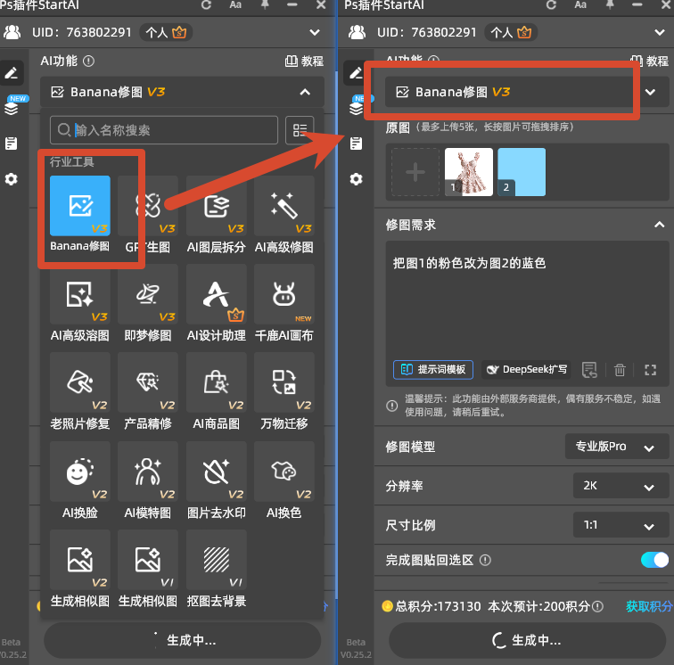This screenshot has width=674, height=665.
Task: Open the AI高级溶图 tool
Action: pyautogui.click(x=80, y=294)
